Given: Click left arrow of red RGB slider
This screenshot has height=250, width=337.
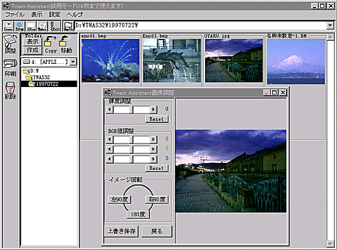Looking at the screenshot, I should tap(109, 139).
